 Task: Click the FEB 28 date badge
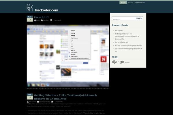coord(30,97)
